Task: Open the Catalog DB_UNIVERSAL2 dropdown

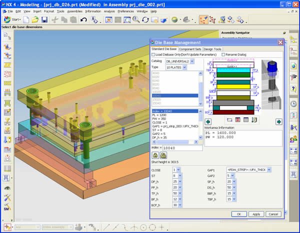Action: (192, 61)
